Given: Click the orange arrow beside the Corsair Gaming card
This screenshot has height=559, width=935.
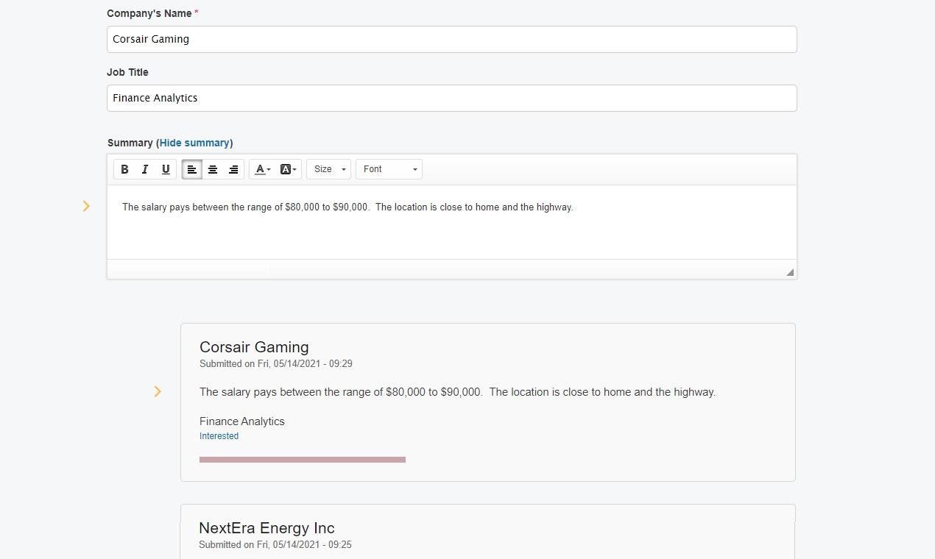Looking at the screenshot, I should tap(158, 391).
